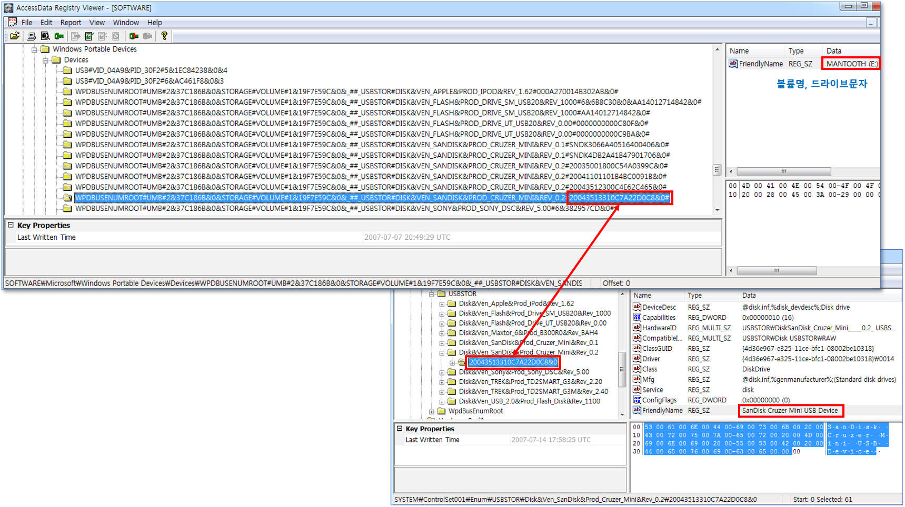Click the USBSTOR folder icon
The image size is (905, 507).
[442, 293]
